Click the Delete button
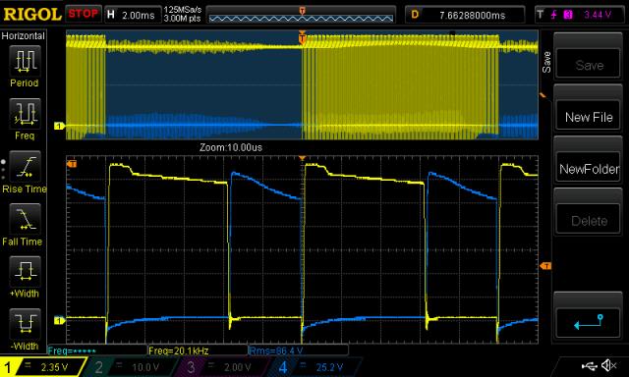This screenshot has width=629, height=377. [589, 221]
